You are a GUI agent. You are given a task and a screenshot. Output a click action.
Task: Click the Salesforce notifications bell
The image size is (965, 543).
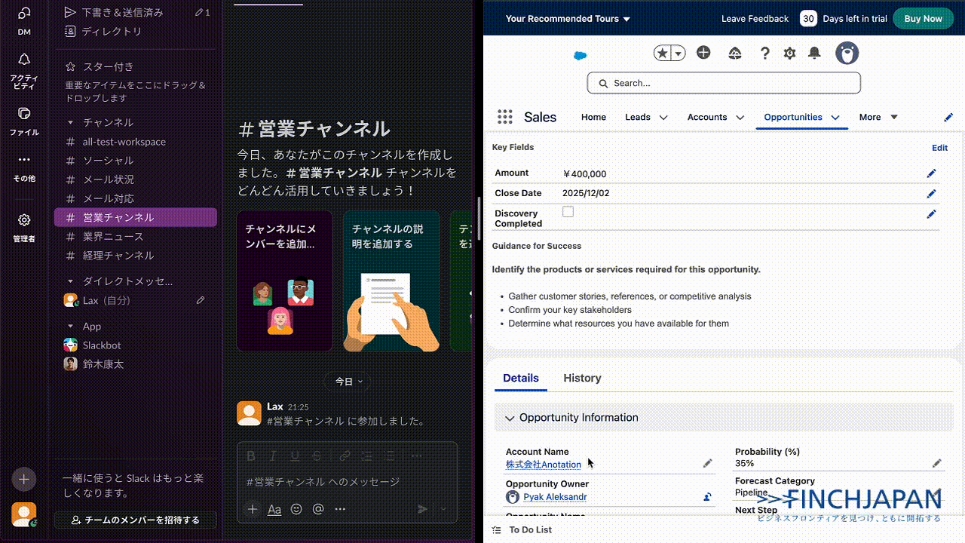pos(814,53)
